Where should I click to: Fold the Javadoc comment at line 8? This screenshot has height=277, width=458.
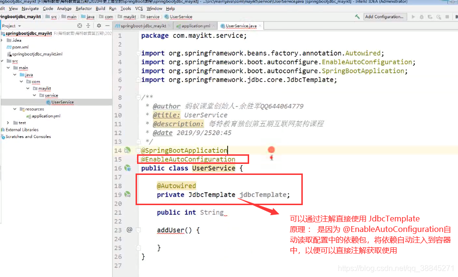tap(138, 97)
